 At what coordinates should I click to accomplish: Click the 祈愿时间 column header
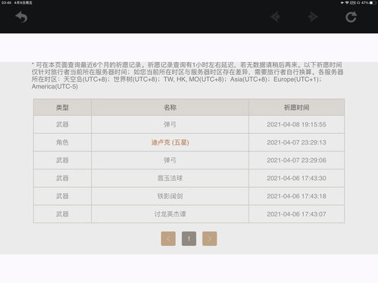click(x=297, y=107)
